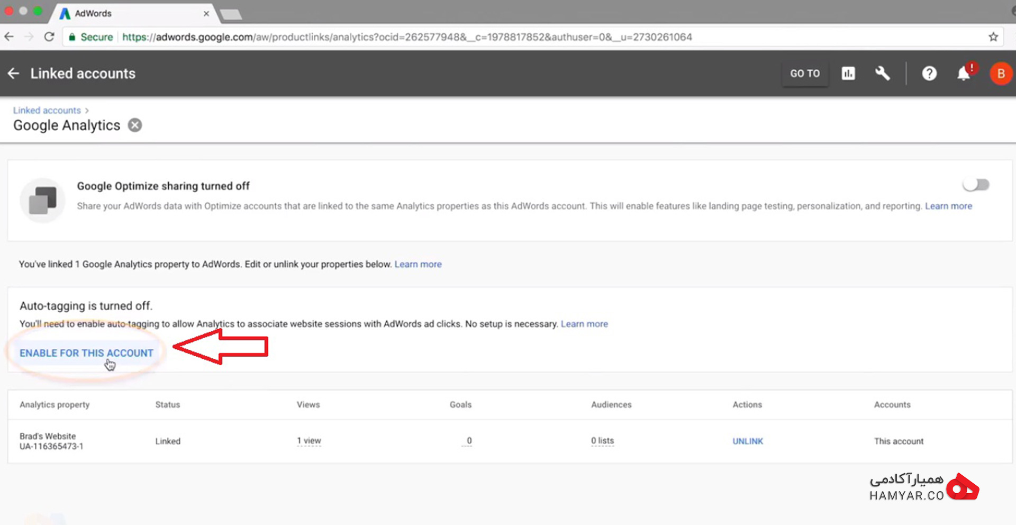
Task: Click the secure padlock icon in address bar
Action: pyautogui.click(x=72, y=37)
